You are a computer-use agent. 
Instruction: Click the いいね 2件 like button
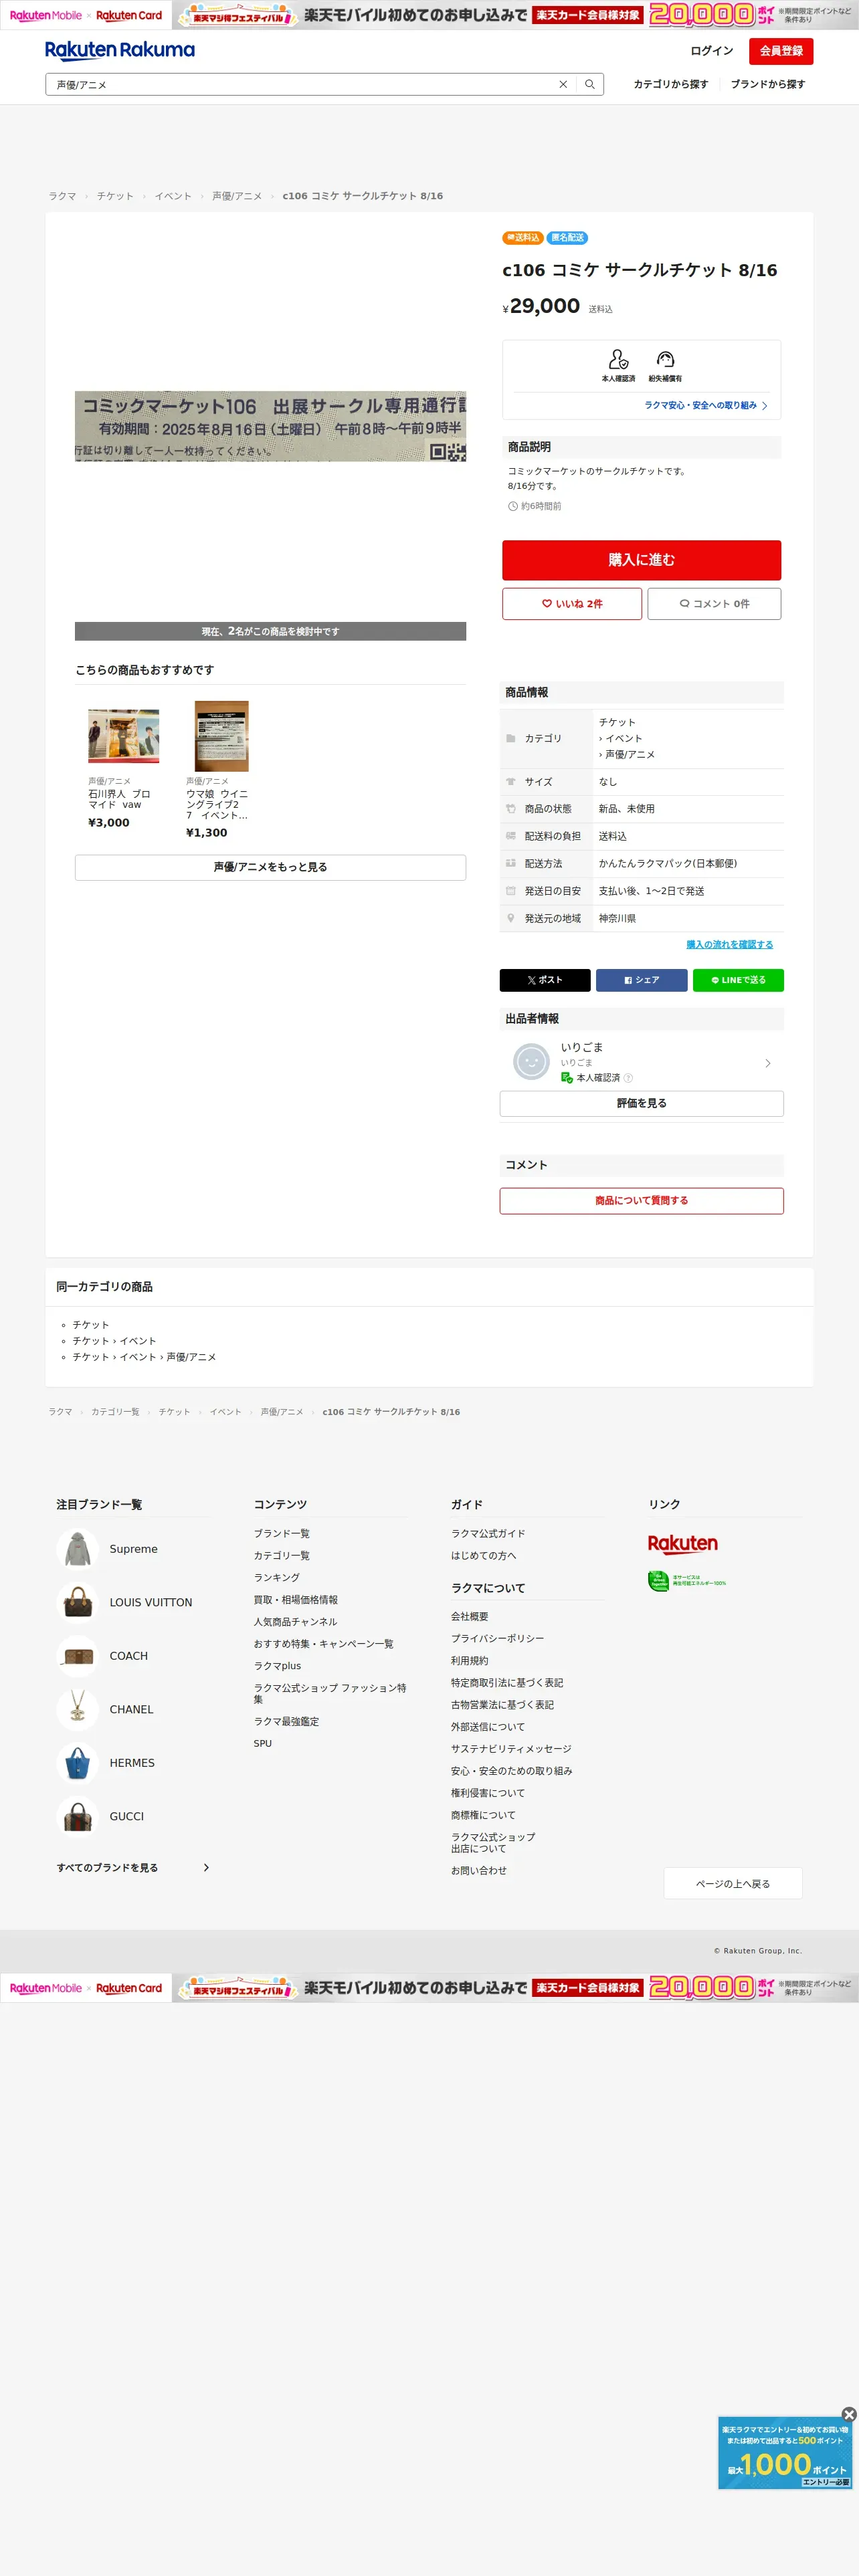[x=572, y=604]
